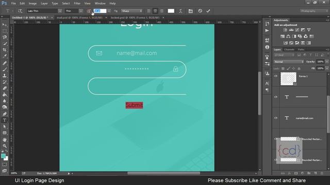330x185 pixels.
Task: Open the Character and Paragraph panels toggle
Action: [x=190, y=11]
